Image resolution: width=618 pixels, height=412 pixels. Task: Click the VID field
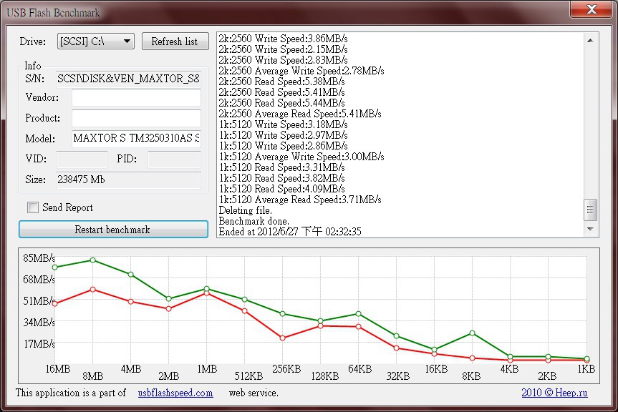81,160
